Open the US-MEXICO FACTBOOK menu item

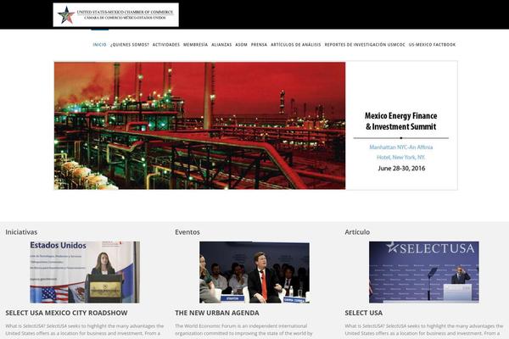pos(432,45)
